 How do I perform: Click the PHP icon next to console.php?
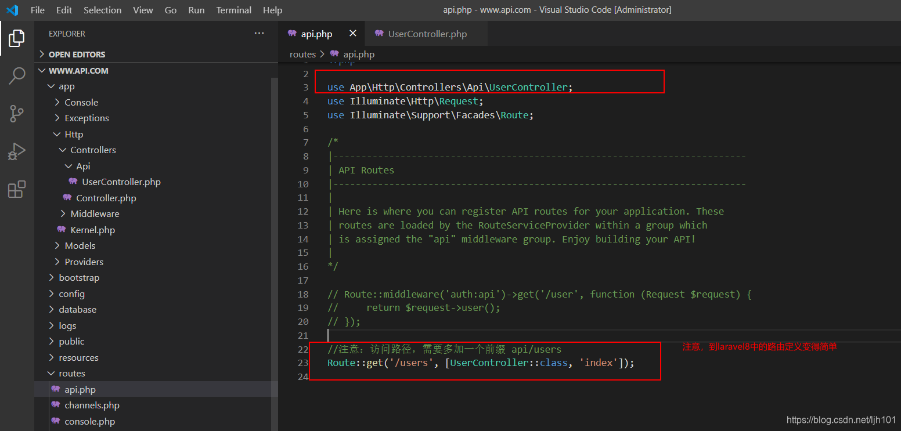(56, 421)
